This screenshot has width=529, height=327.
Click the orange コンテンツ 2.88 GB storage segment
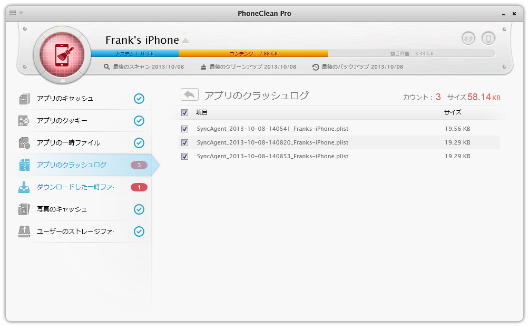click(x=254, y=53)
